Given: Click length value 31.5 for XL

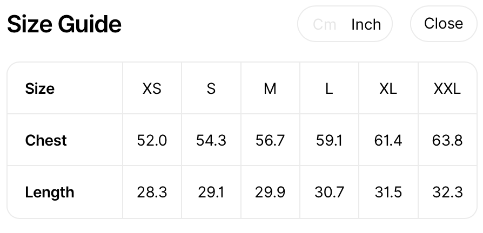Looking at the screenshot, I should (388, 193).
